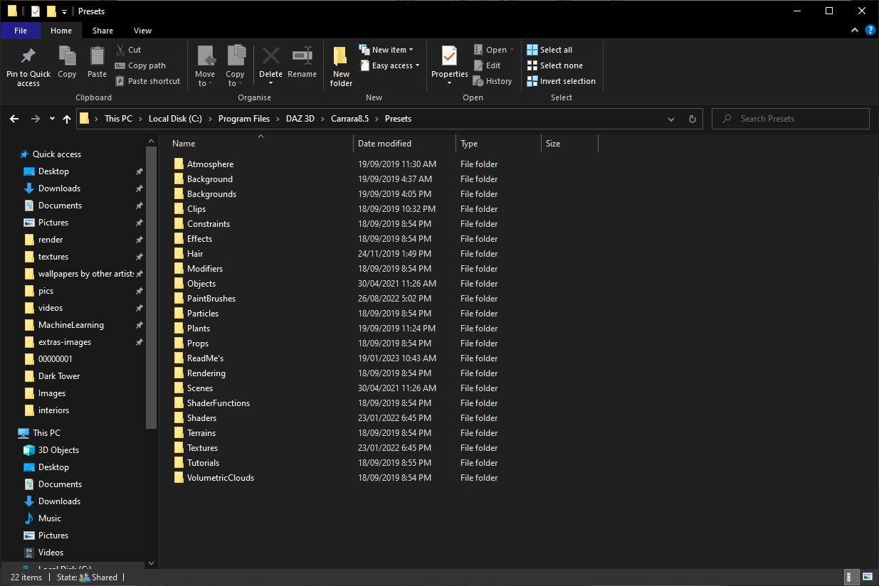The height and width of the screenshot is (586, 879).
Task: Expand the DAZ 3D breadcrumb arrow
Action: [322, 119]
